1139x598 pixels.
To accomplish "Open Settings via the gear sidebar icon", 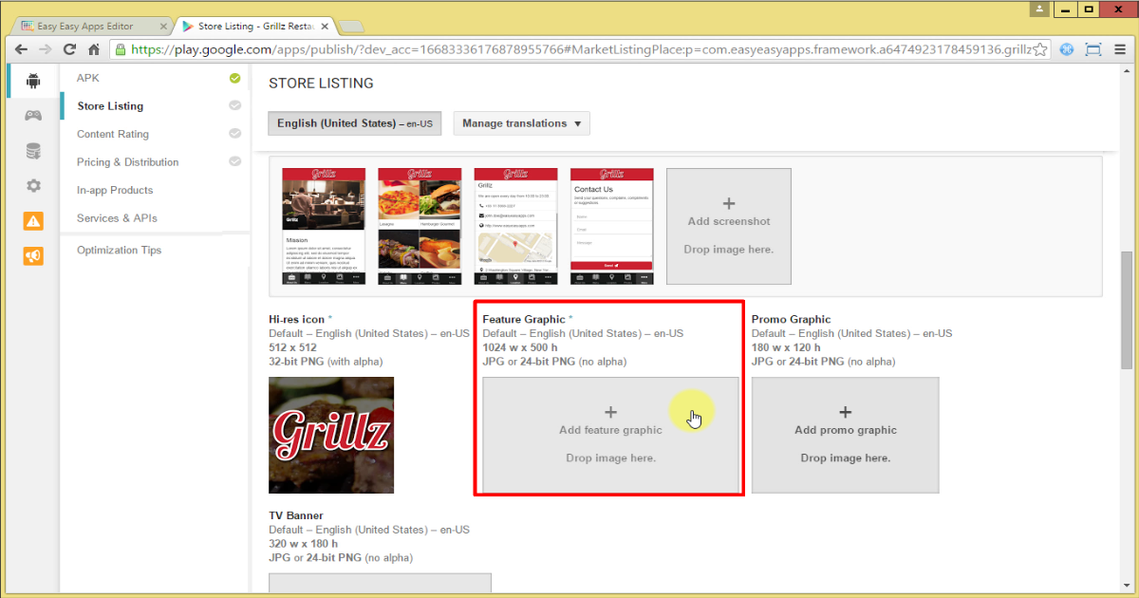I will pyautogui.click(x=32, y=183).
